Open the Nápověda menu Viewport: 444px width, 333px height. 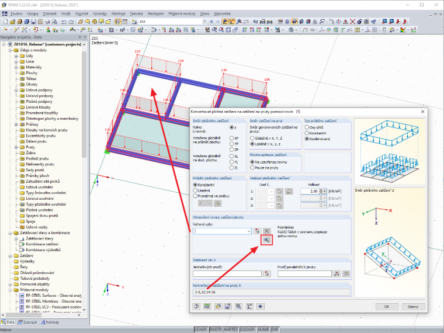(222, 13)
